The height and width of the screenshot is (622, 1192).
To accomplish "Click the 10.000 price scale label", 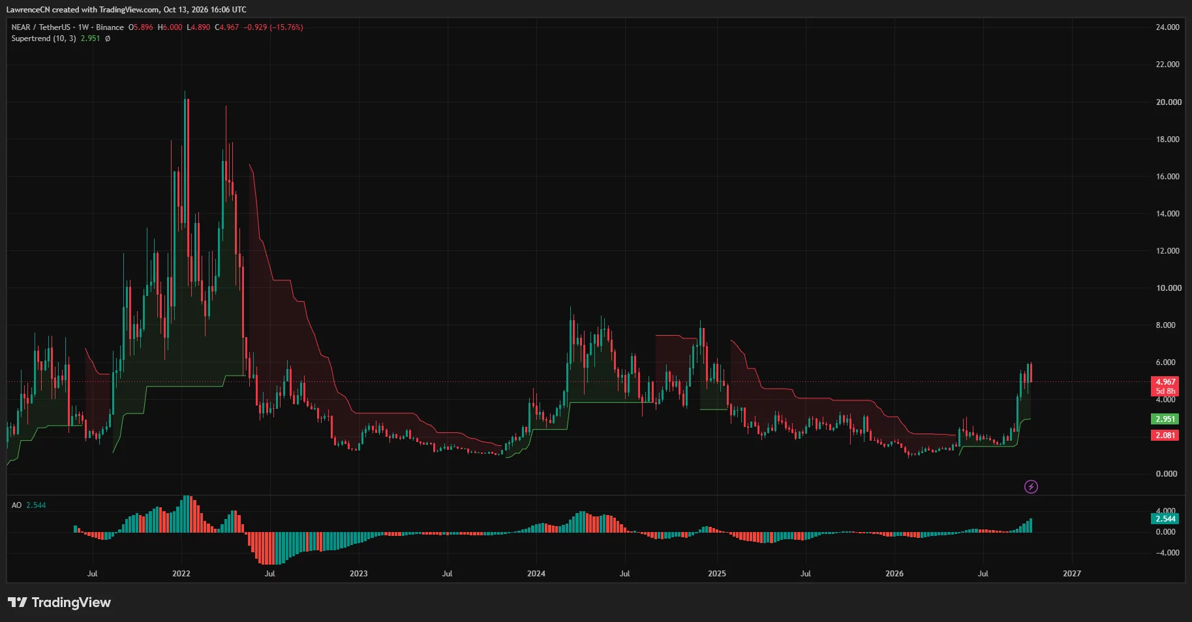I will tap(1169, 288).
